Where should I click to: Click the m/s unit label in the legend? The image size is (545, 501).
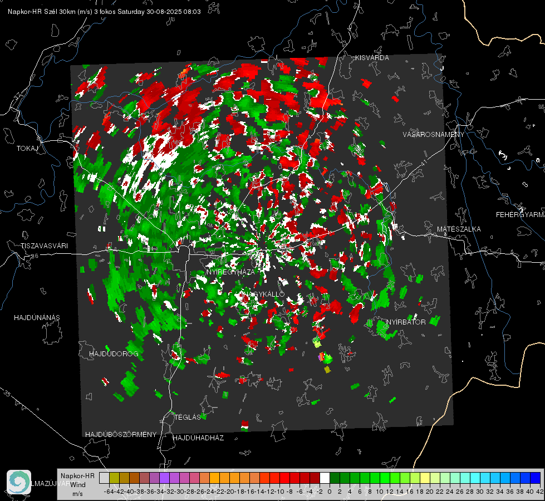click(x=77, y=494)
